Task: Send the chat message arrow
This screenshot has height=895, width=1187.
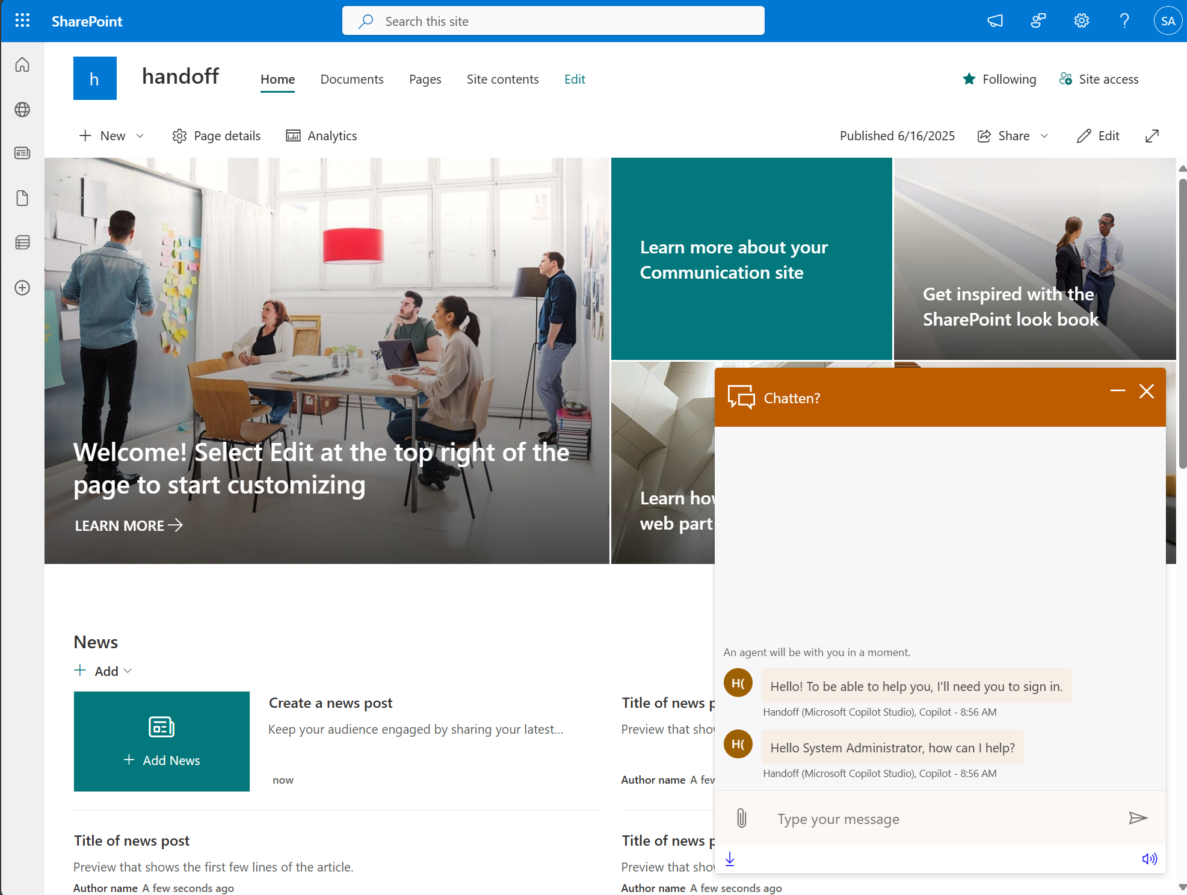Action: point(1138,818)
